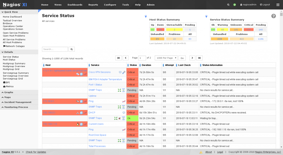Screen dimensions: 283x155
Task: Click yellow Warning count 65 in service summary
Action: [x=222, y=30]
